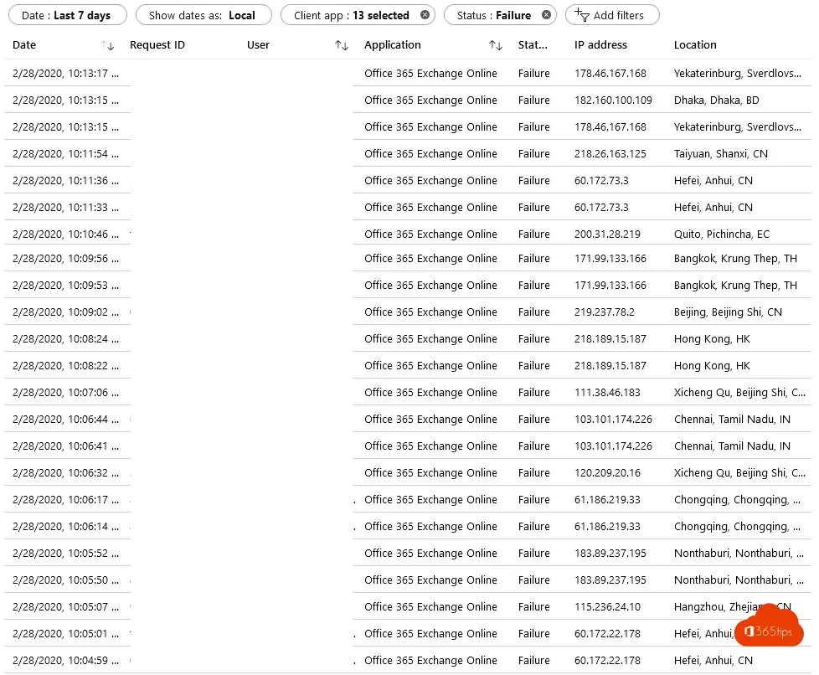The image size is (819, 675).
Task: Select the 10:05:50 sign-in date cell
Action: pyautogui.click(x=66, y=580)
